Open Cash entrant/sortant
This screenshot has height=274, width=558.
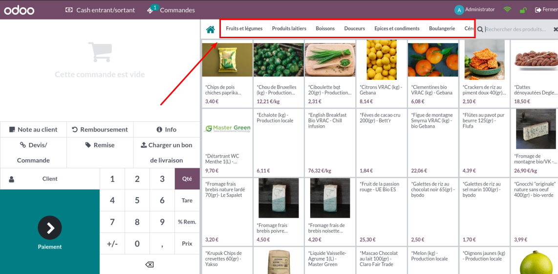100,10
